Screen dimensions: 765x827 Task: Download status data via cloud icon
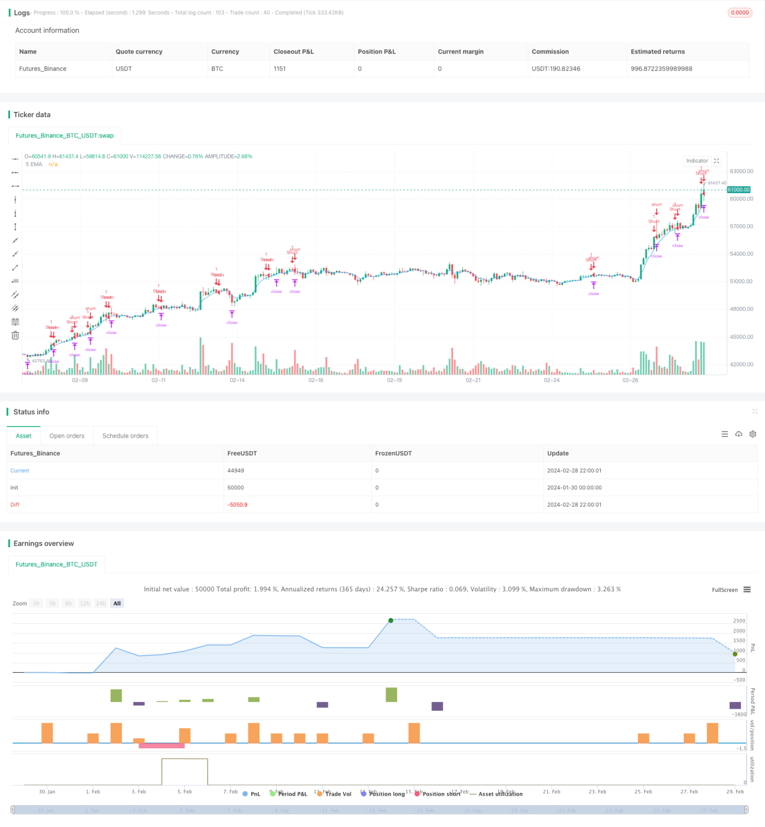tap(739, 434)
